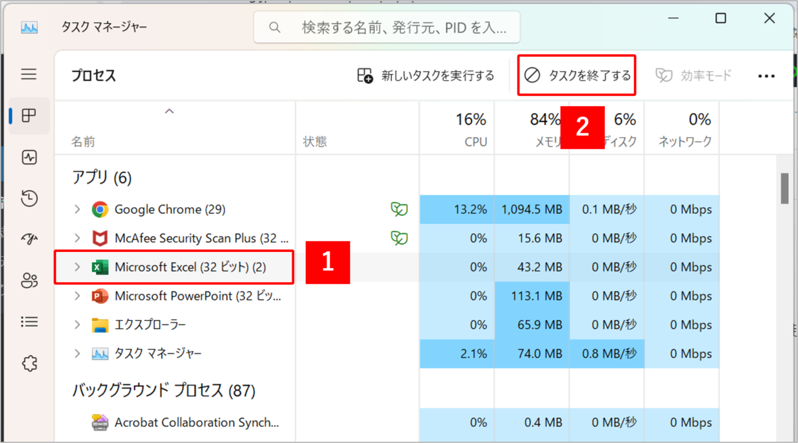798x443 pixels.
Task: Click the 15.6 MB memory cell
Action: tap(532, 239)
